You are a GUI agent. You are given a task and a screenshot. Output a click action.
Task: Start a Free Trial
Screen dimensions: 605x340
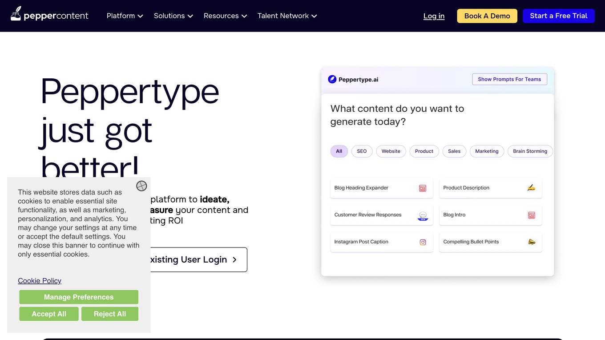(559, 16)
